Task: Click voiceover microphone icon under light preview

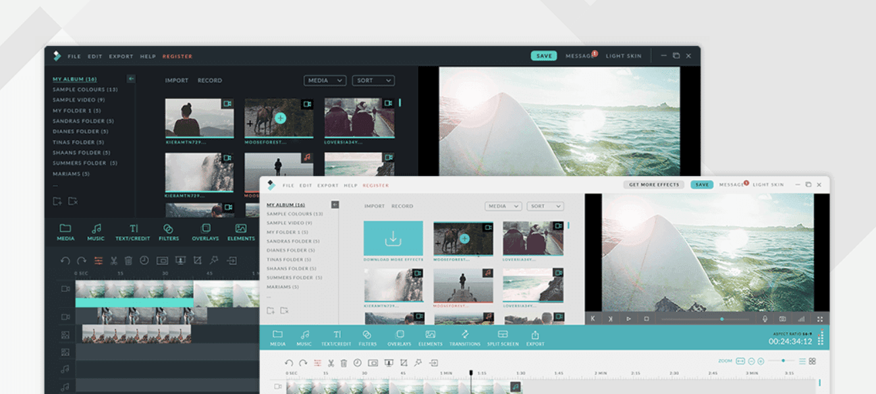Action: 765,318
